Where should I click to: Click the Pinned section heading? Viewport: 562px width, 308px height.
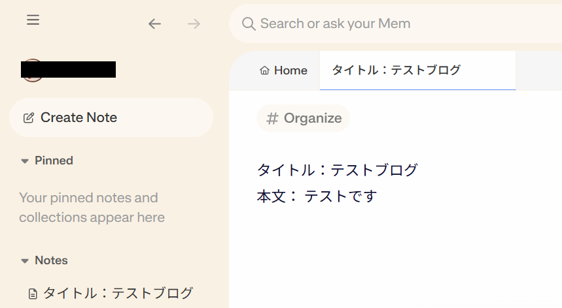54,161
